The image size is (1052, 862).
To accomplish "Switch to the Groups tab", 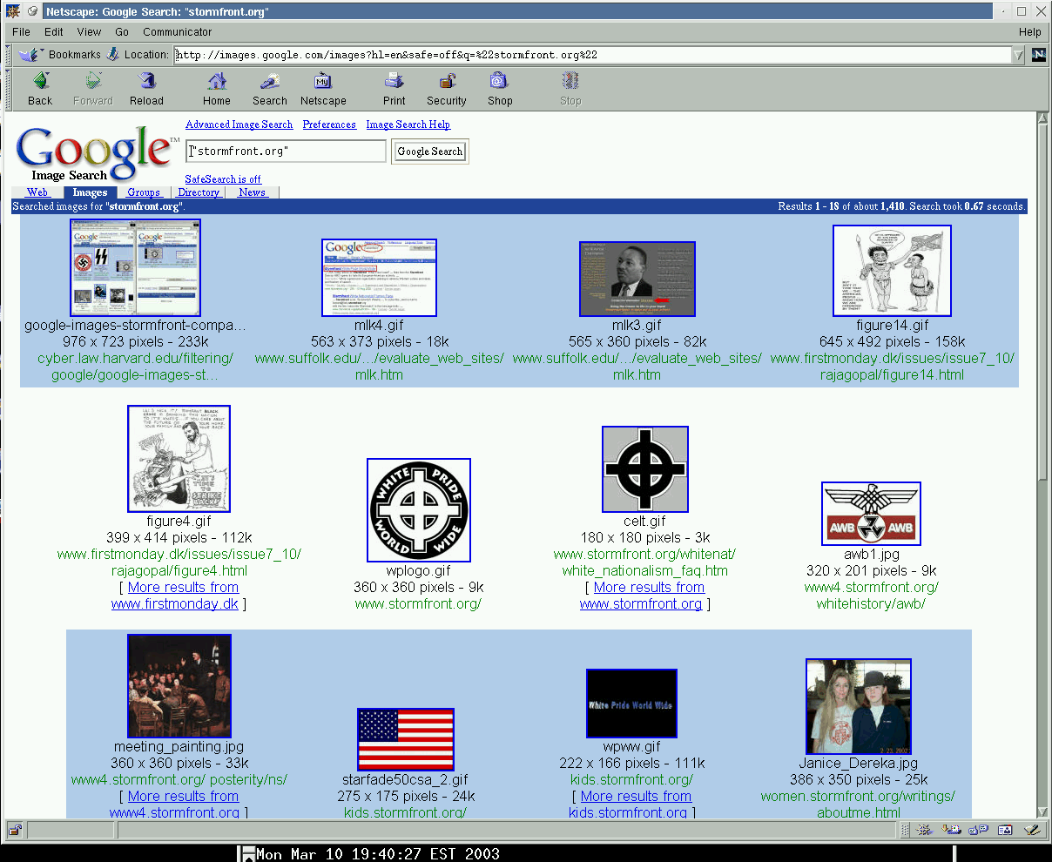I will click(144, 192).
